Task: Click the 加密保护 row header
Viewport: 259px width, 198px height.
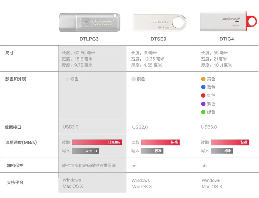Action: [15, 166]
